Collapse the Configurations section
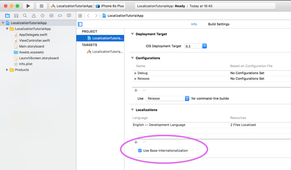This screenshot has width=291, height=170. pos(132,58)
